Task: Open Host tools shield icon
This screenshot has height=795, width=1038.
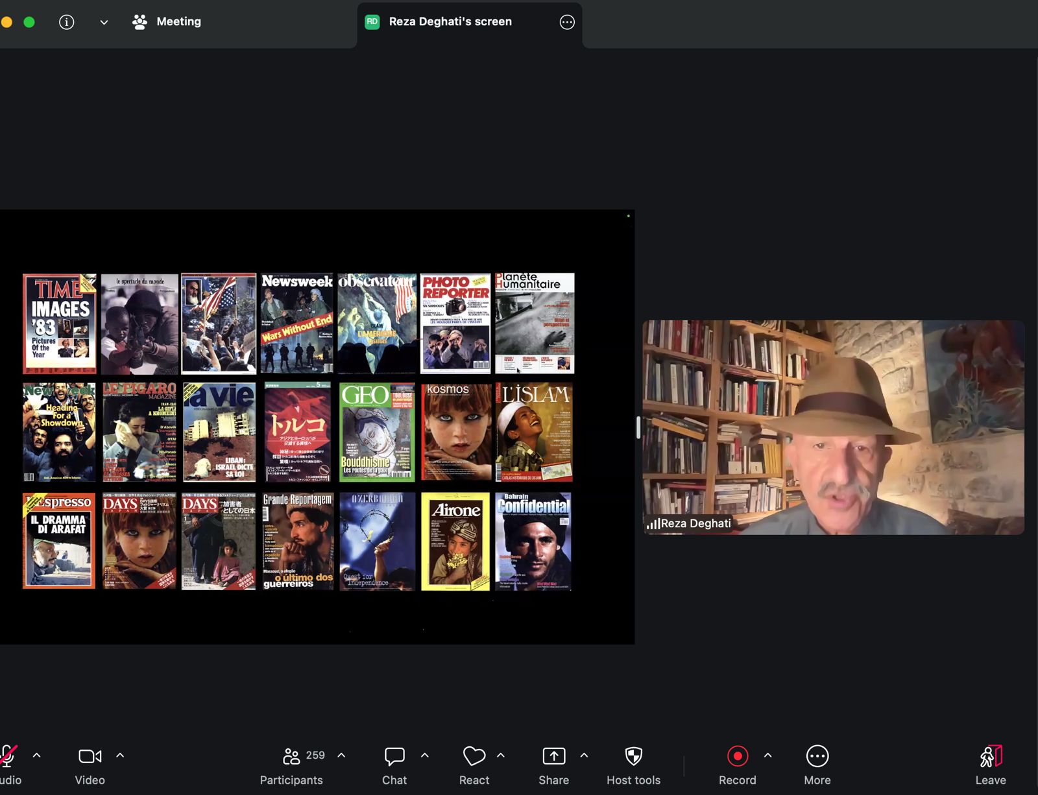Action: click(634, 756)
